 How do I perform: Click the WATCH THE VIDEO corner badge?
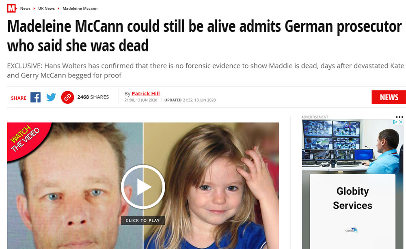pos(25,139)
